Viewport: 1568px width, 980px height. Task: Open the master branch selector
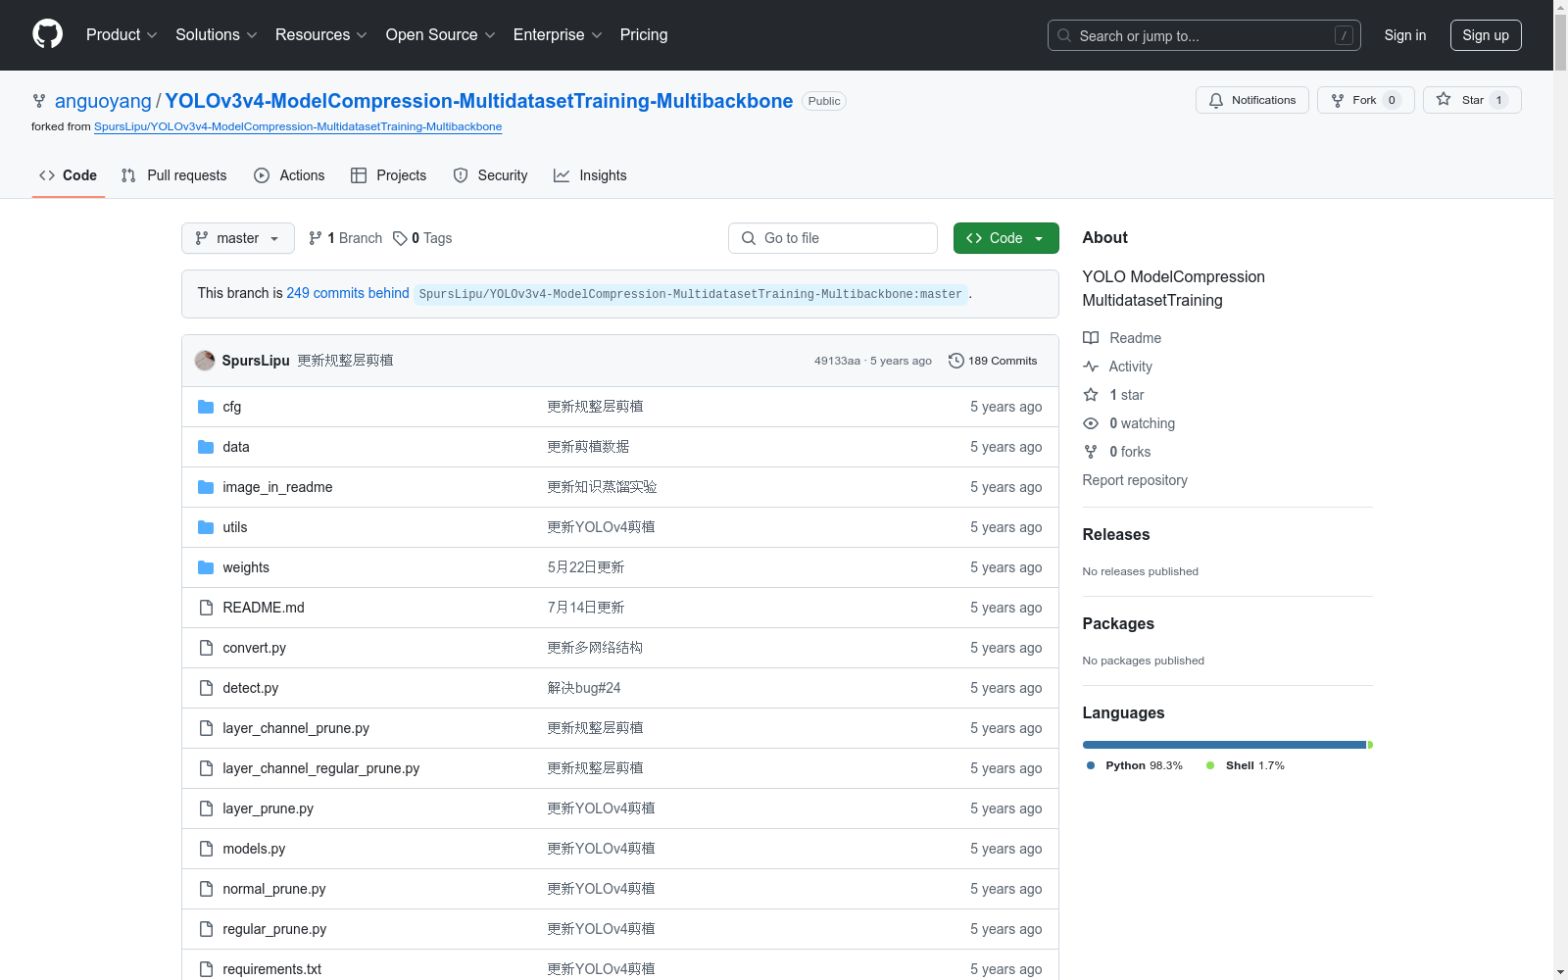coord(238,238)
